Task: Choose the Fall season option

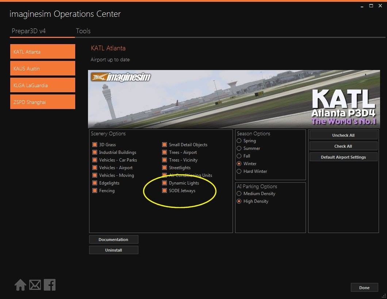Action: (x=239, y=156)
